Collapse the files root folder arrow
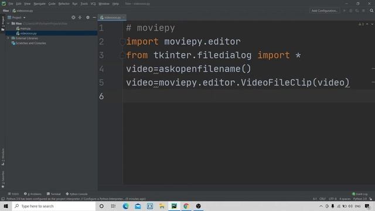The image size is (375, 211). tap(8, 23)
